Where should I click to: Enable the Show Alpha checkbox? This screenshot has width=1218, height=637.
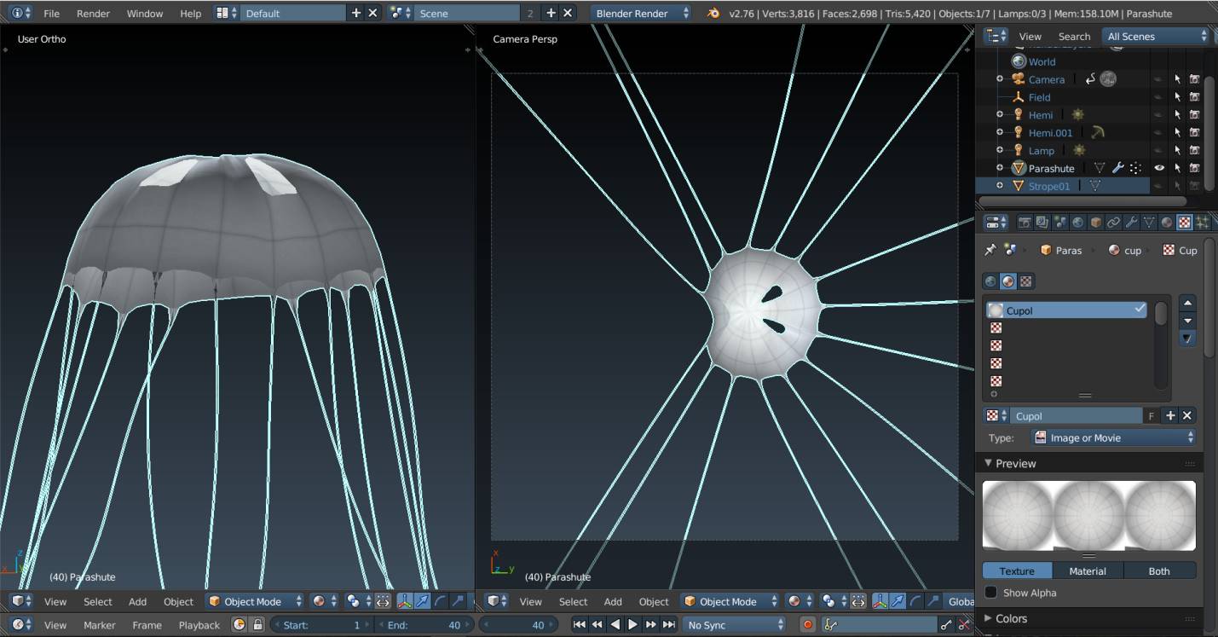990,593
